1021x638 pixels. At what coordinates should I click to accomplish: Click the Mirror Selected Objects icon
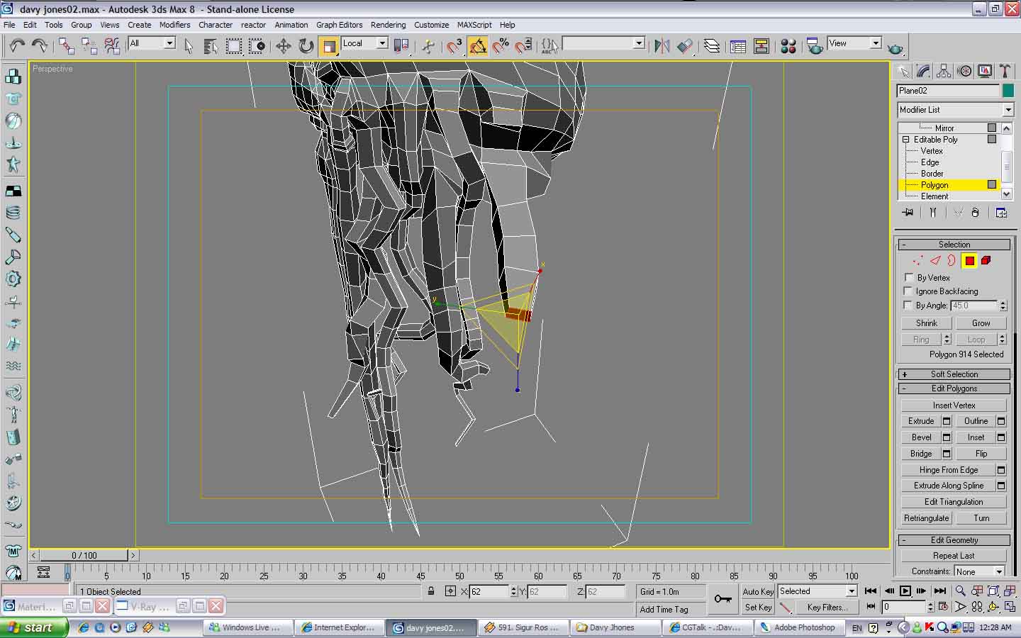(662, 46)
